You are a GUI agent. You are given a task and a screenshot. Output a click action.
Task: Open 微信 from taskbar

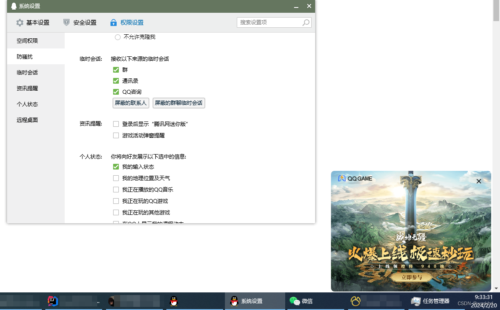pyautogui.click(x=301, y=301)
